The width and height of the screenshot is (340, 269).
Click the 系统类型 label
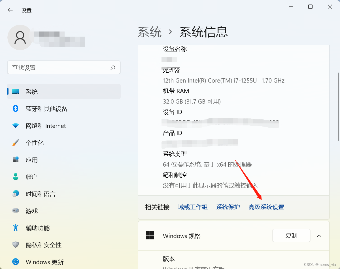(175, 154)
